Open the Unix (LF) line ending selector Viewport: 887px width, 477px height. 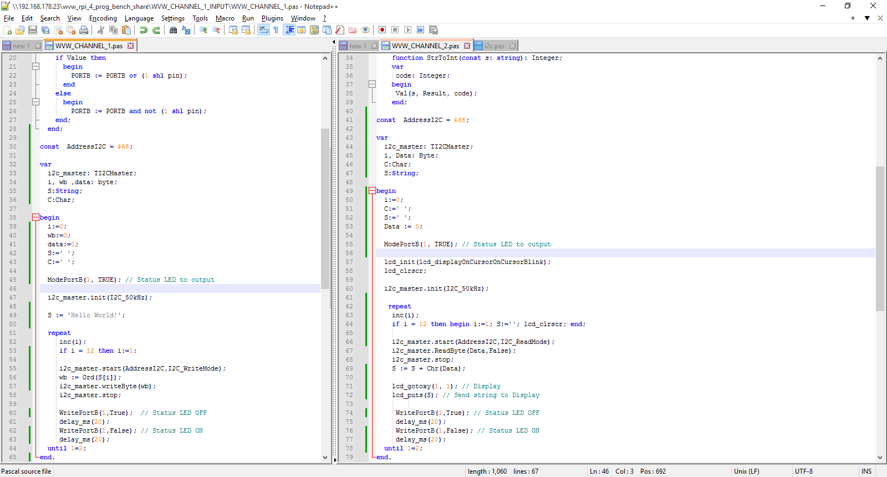[747, 471]
